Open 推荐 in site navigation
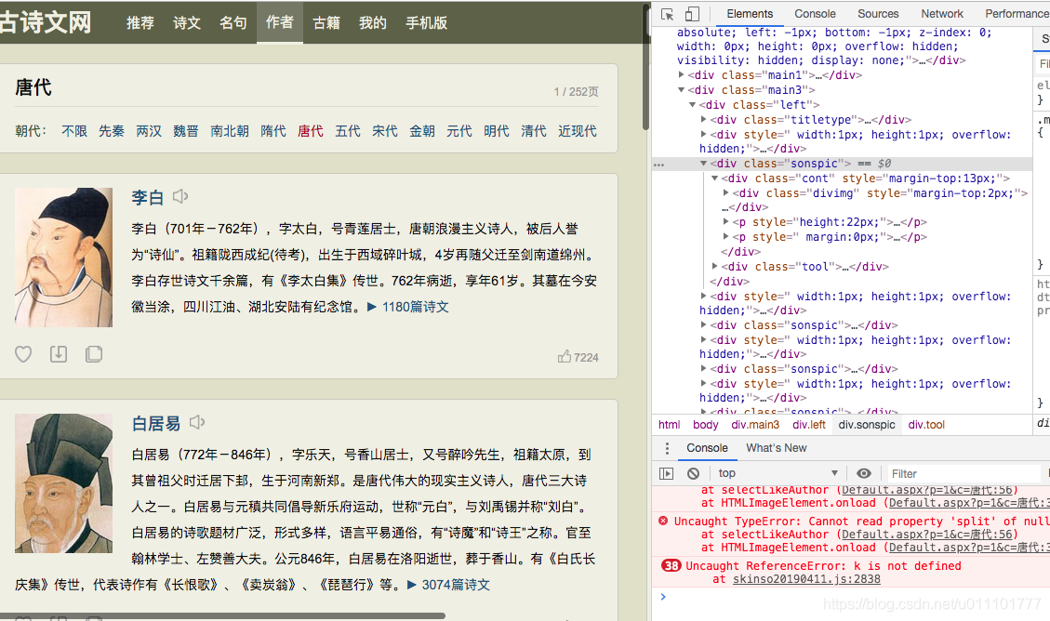Image resolution: width=1050 pixels, height=621 pixels. tap(140, 22)
